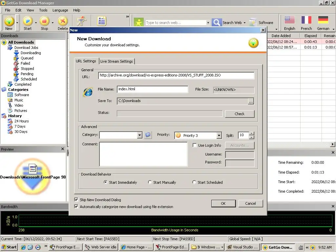
Task: Switch to Live Stream Settings tab
Action: 116,61
